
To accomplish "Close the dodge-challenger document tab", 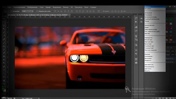I will coord(69,15).
